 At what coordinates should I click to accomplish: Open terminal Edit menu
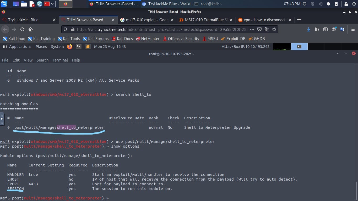click(x=16, y=60)
